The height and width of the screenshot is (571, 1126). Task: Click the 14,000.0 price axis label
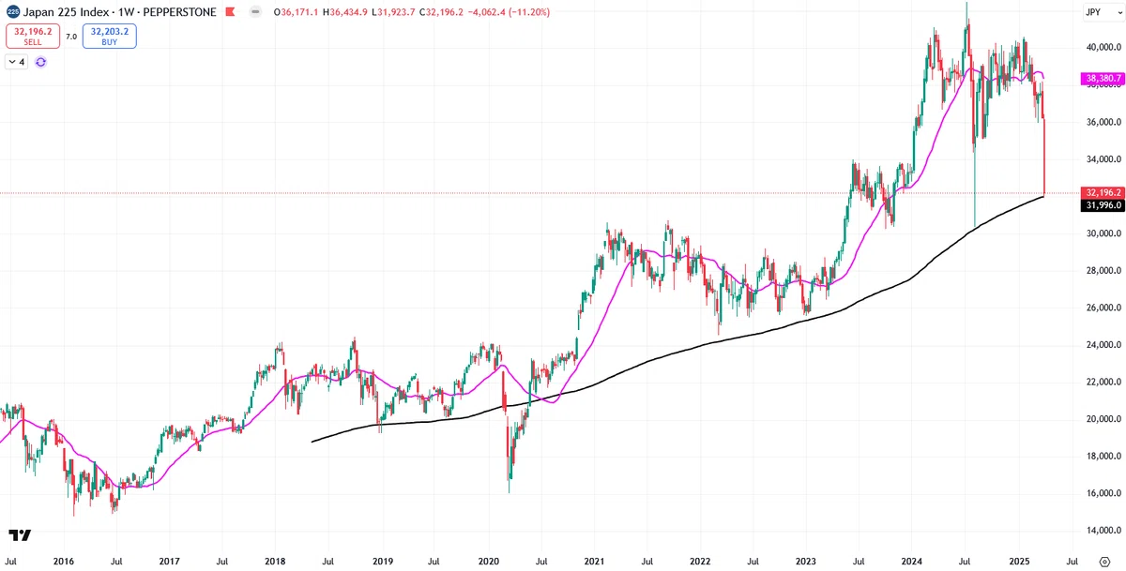tap(1103, 531)
